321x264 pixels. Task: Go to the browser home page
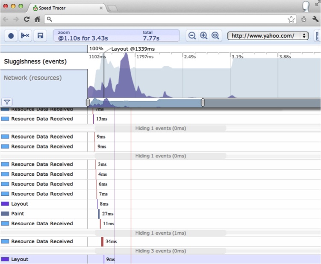pyautogui.click(x=37, y=19)
